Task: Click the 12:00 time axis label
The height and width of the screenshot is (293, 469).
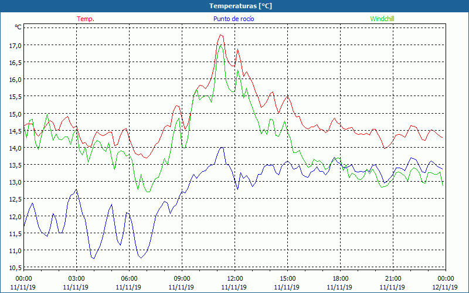Action: click(x=235, y=279)
